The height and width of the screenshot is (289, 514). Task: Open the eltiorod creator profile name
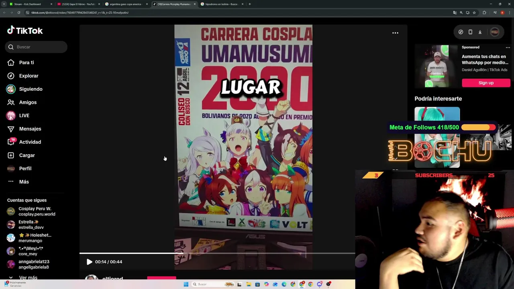[x=112, y=279]
